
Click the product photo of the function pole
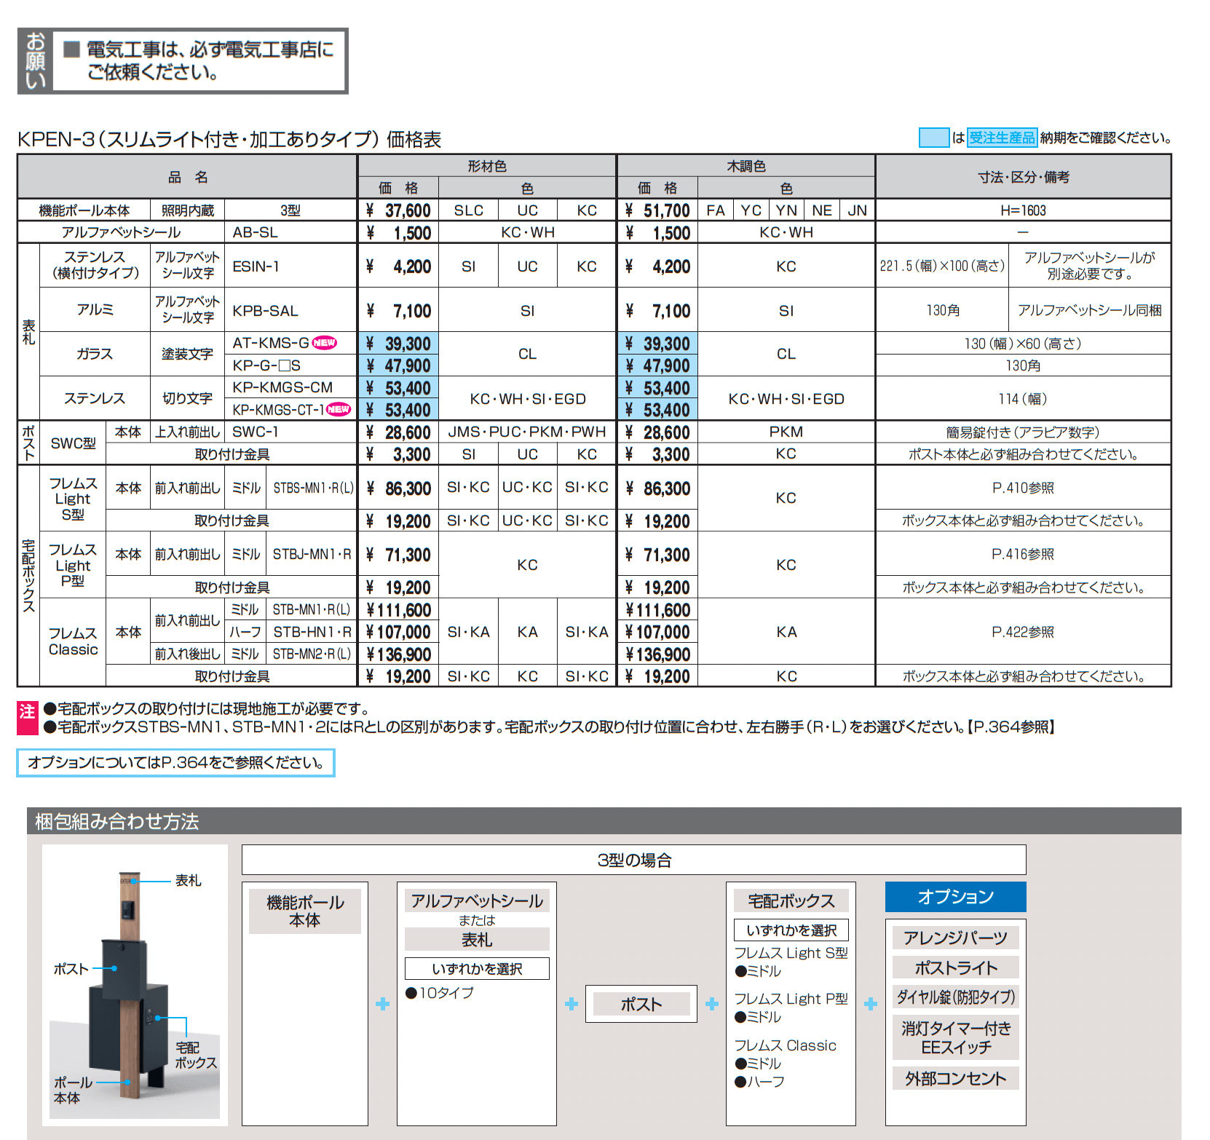135,985
